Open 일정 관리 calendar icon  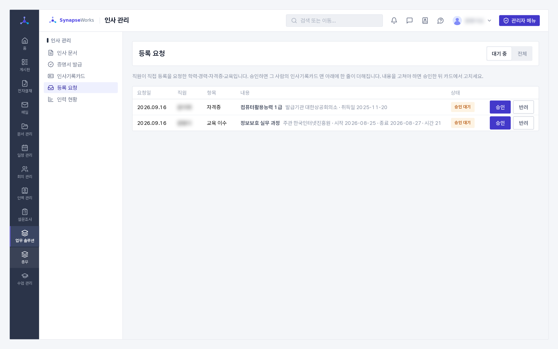25,151
